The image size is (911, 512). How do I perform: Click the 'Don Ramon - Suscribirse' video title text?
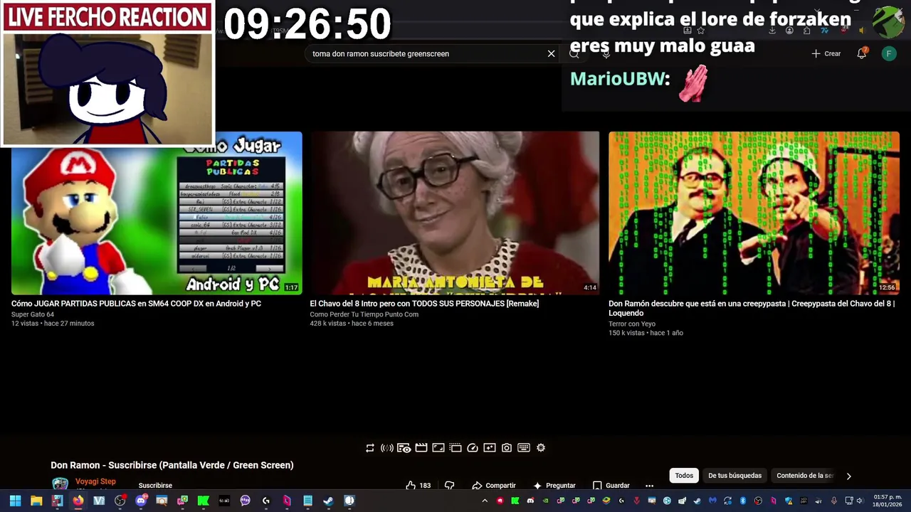coord(172,465)
